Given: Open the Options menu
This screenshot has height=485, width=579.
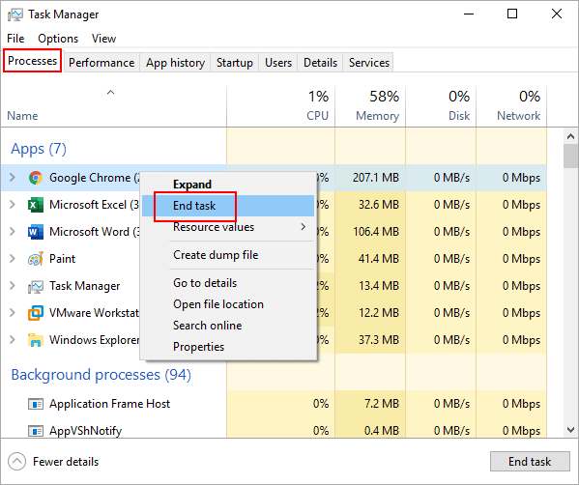Looking at the screenshot, I should click(x=58, y=39).
